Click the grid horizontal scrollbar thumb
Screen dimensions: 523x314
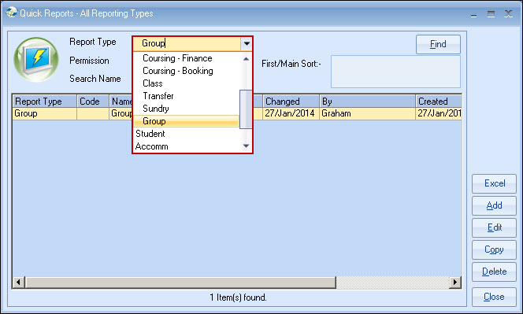coord(180,283)
